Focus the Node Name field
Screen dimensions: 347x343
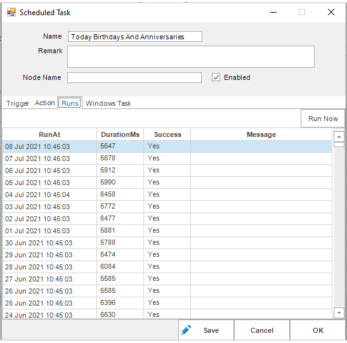tap(134, 77)
